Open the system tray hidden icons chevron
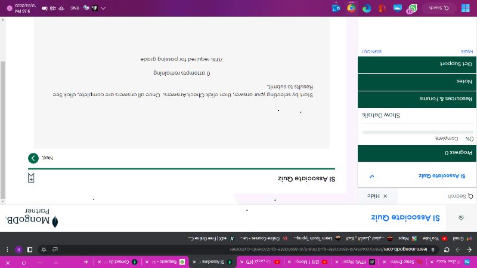The width and height of the screenshot is (477, 268). tap(104, 8)
